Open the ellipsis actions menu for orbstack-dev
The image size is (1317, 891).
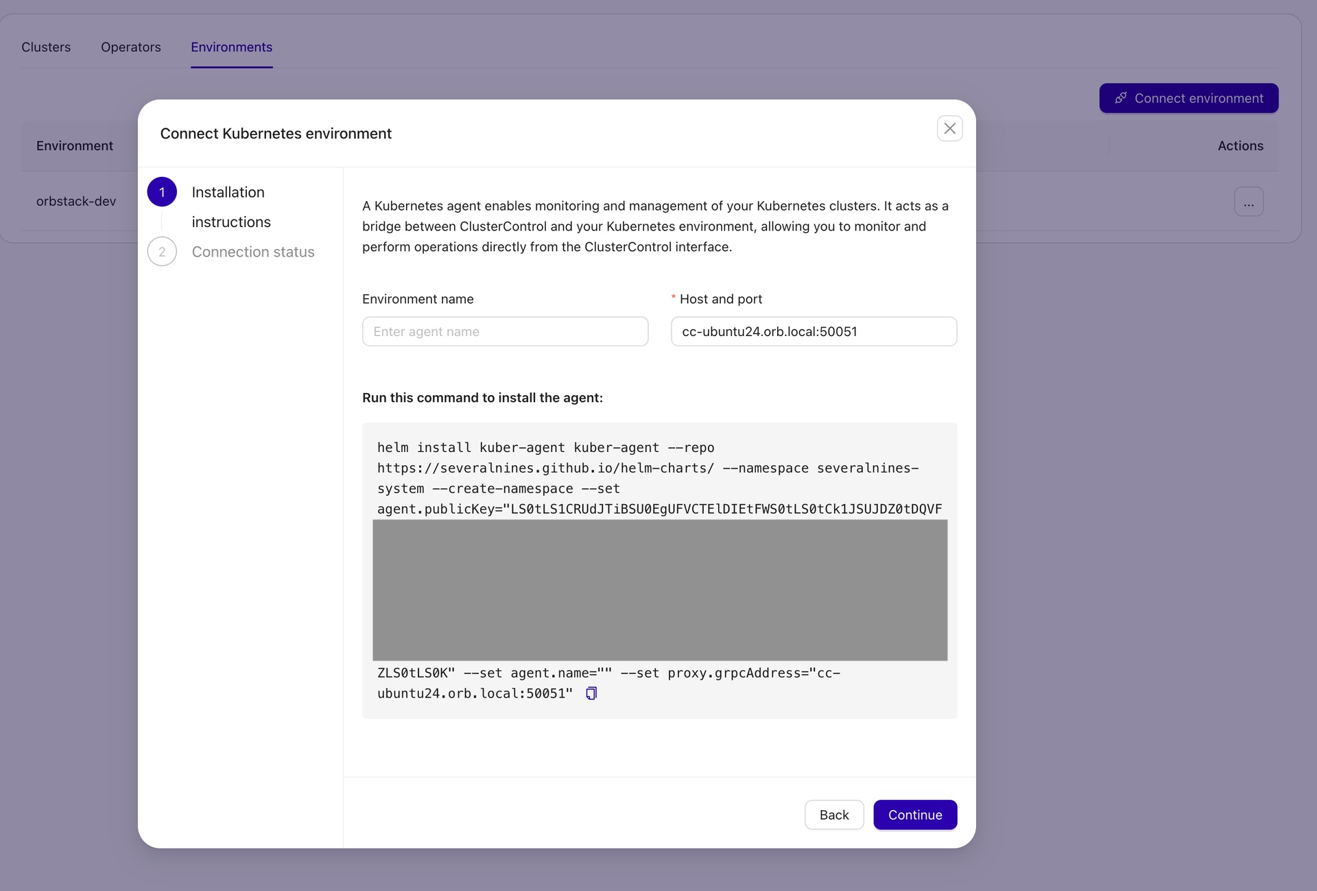click(1248, 201)
